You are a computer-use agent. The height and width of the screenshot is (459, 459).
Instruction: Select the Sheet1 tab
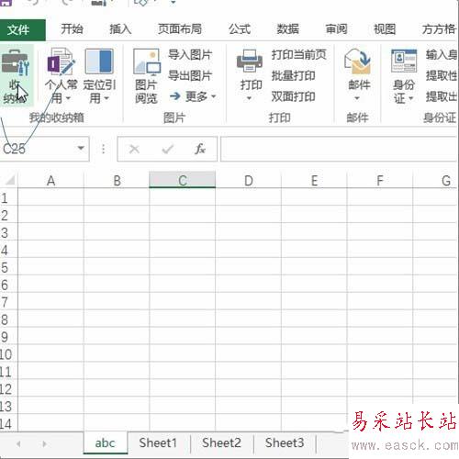[x=158, y=442]
